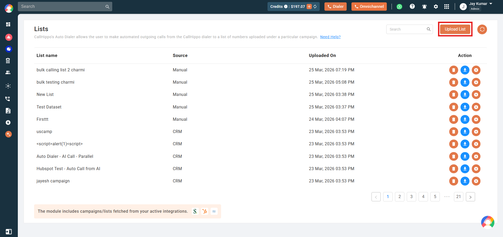Open the call logs phone sidebar icon
The width and height of the screenshot is (503, 237).
[8, 99]
